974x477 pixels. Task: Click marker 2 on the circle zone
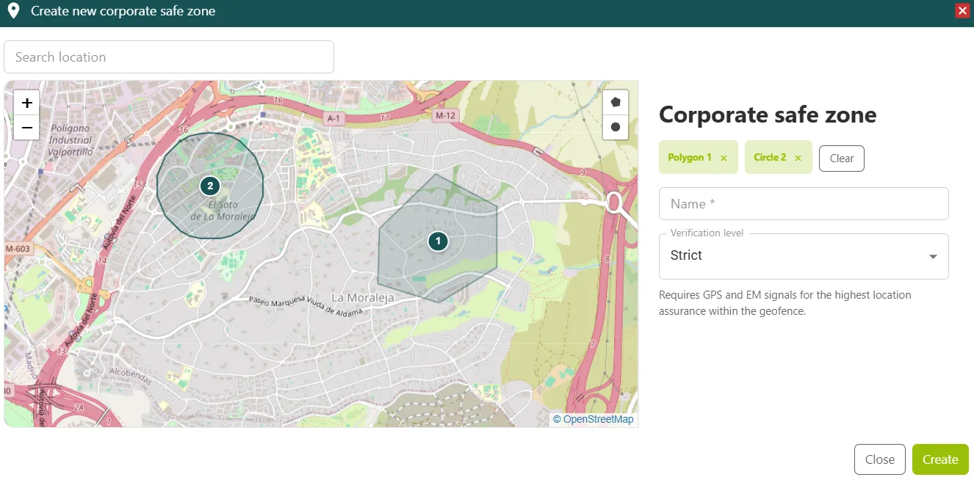[x=210, y=186]
